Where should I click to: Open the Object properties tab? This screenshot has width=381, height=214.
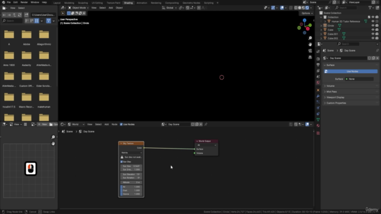coord(318,90)
